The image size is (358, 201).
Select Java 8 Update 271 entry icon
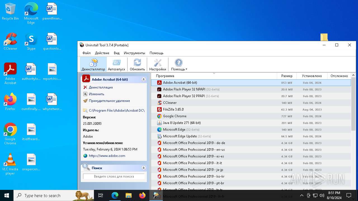pos(159,123)
